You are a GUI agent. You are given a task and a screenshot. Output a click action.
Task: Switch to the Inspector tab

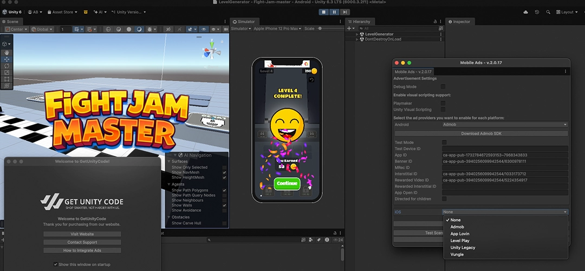461,22
